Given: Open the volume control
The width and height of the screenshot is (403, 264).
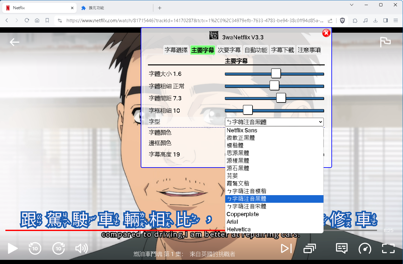Looking at the screenshot, I should tap(81, 248).
